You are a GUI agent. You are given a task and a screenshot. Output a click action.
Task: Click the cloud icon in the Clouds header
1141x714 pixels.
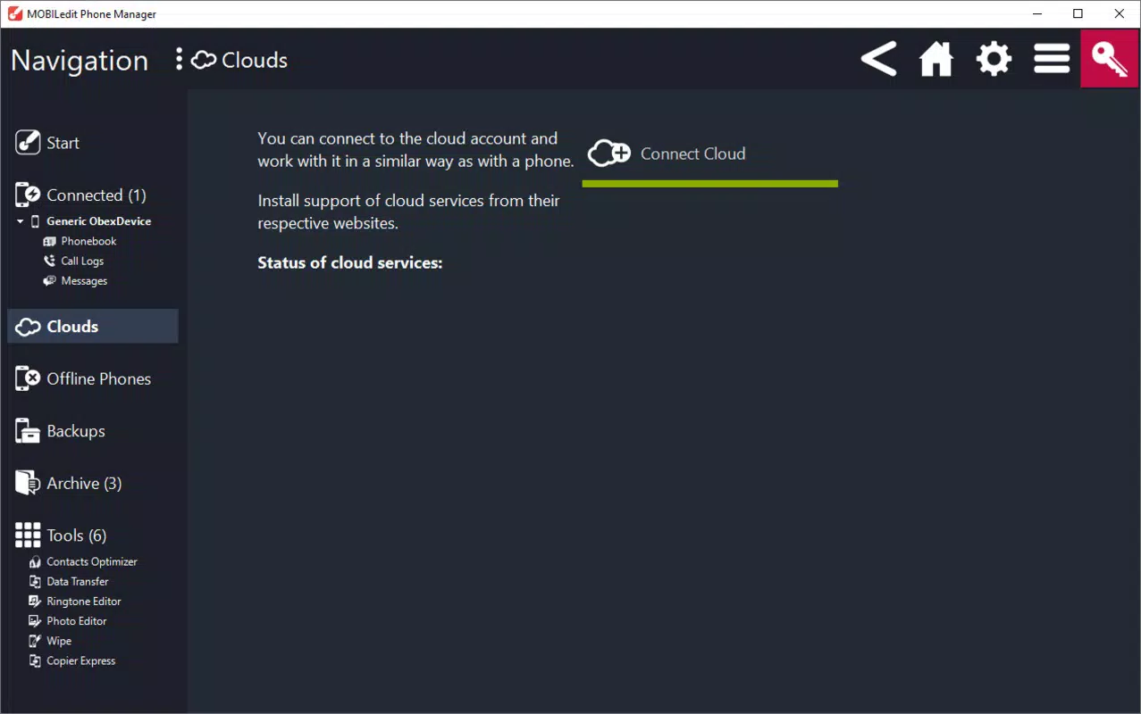204,60
